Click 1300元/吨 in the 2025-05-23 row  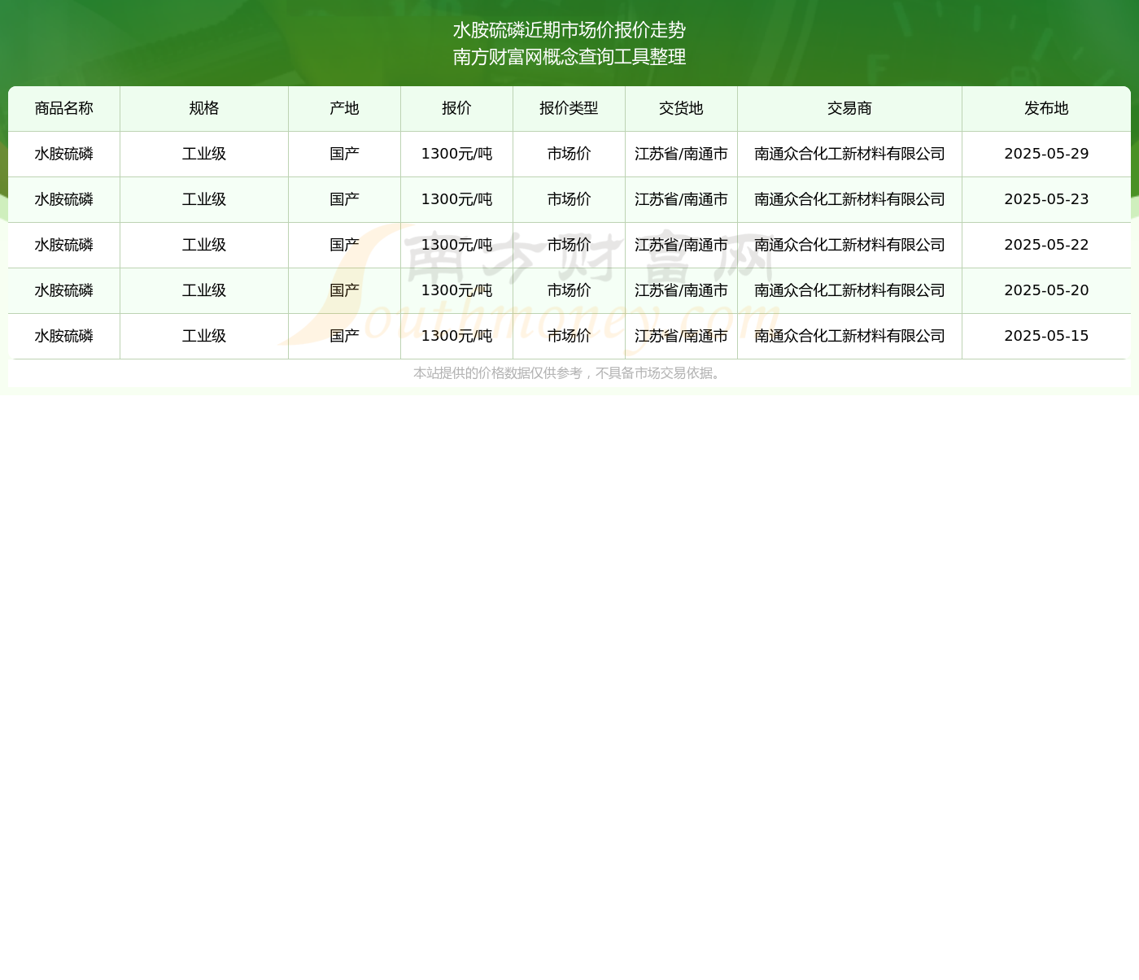pos(456,199)
